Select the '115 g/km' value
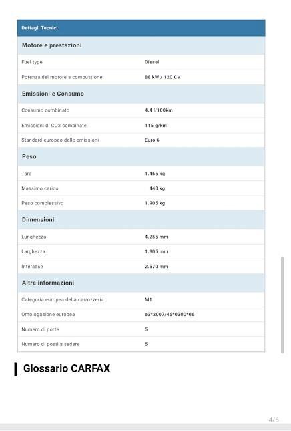 (156, 126)
